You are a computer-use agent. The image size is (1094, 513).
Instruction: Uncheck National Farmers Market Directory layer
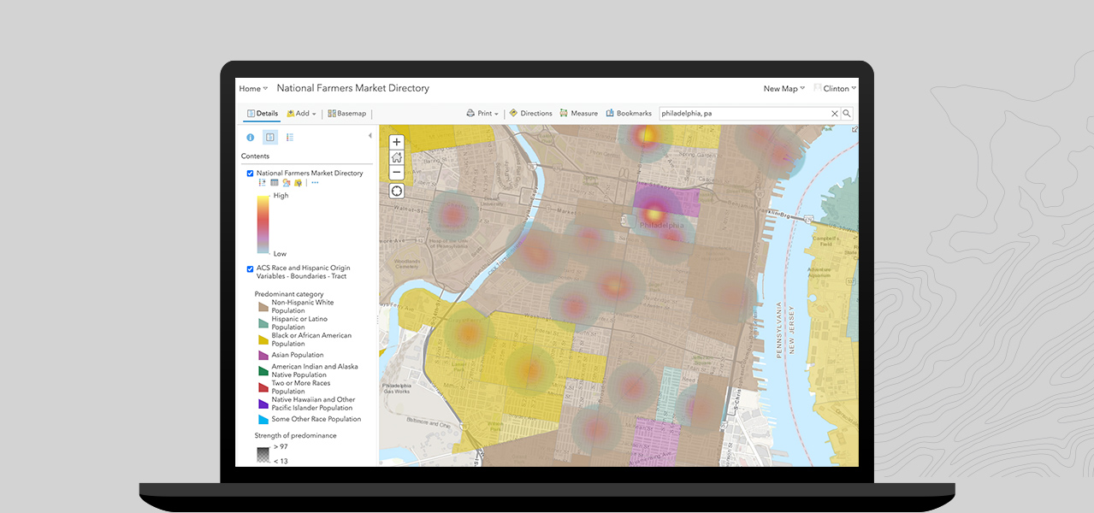[x=251, y=174]
